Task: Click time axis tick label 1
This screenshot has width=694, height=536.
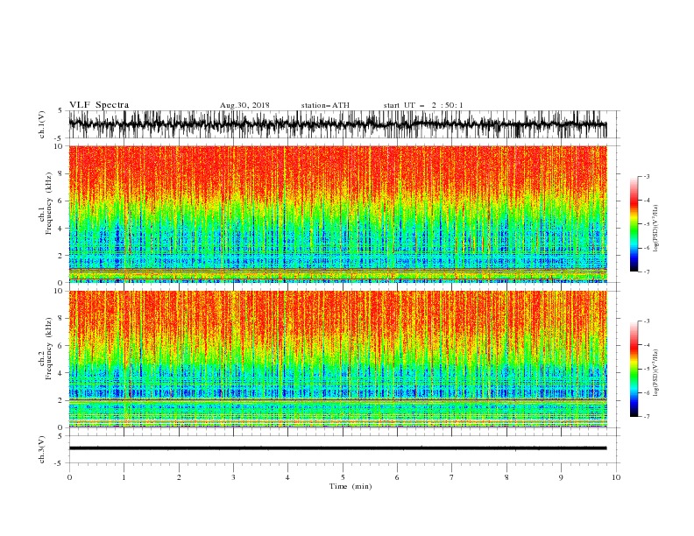Action: click(x=124, y=477)
